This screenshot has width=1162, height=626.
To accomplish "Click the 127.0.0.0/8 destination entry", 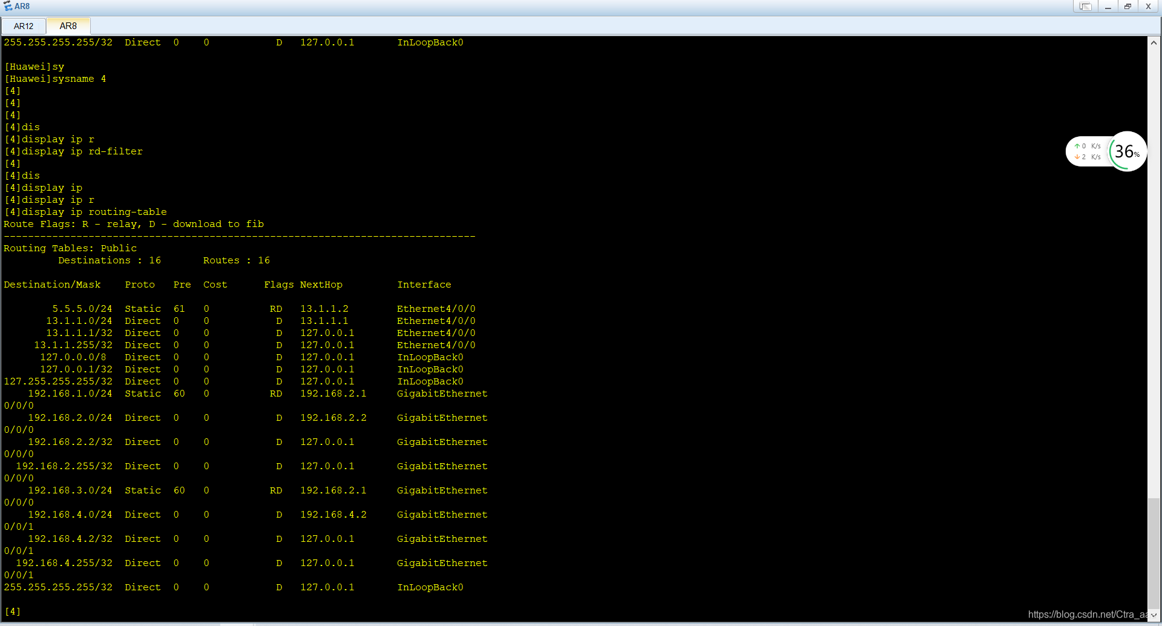I will 73,357.
